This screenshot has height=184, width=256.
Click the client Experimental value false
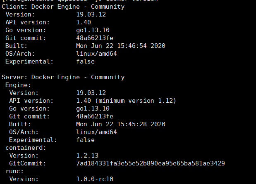85,61
